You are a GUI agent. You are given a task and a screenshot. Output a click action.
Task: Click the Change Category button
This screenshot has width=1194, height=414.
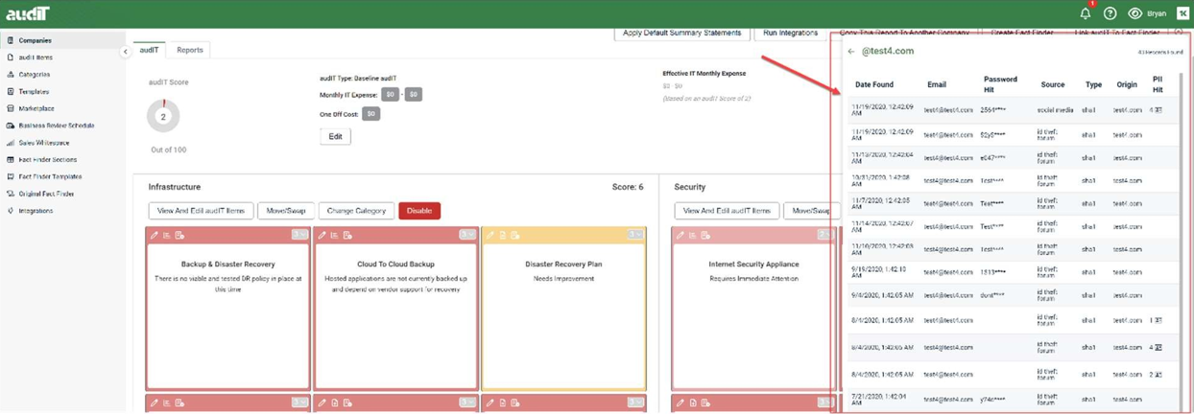coord(356,211)
